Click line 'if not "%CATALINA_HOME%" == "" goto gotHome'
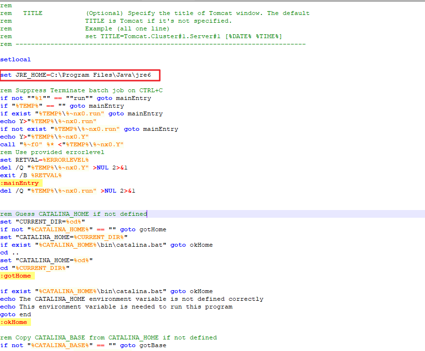 tap(83, 229)
